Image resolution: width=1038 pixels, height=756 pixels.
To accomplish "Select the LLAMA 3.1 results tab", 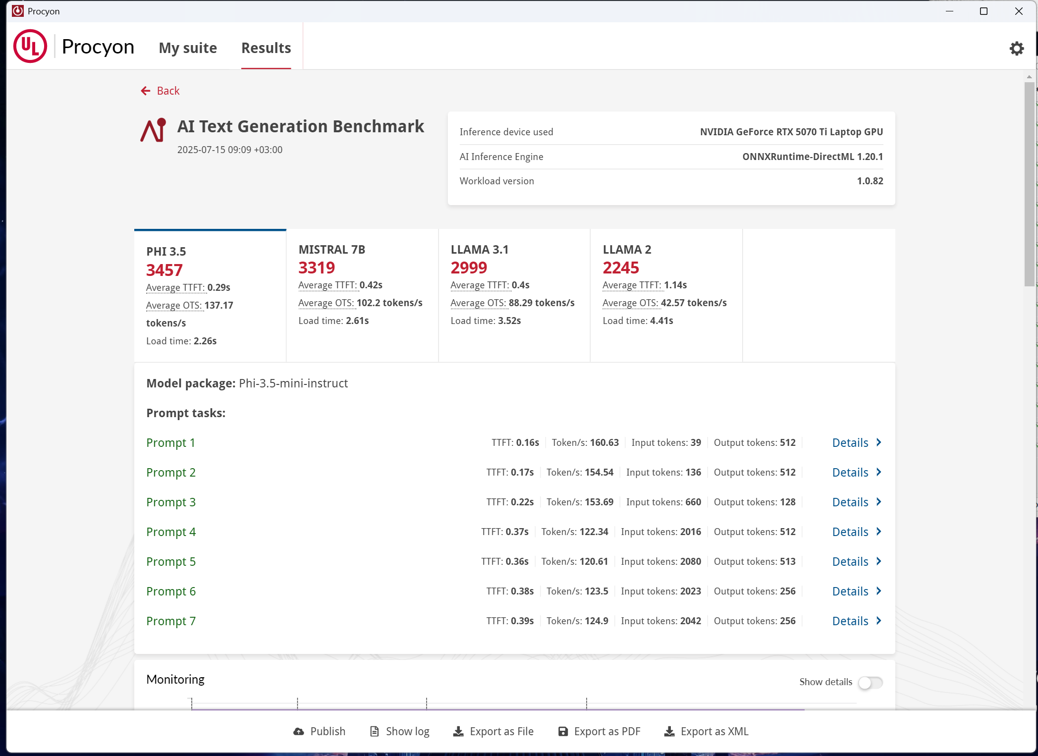I will (514, 295).
